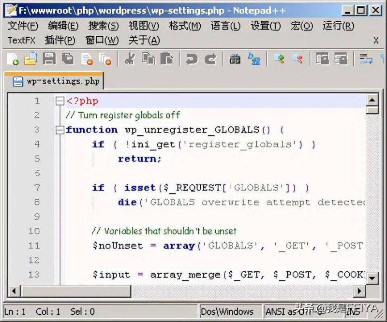Click the Cut scissors icon
This screenshot has width=387, height=322.
pyautogui.click(x=129, y=59)
